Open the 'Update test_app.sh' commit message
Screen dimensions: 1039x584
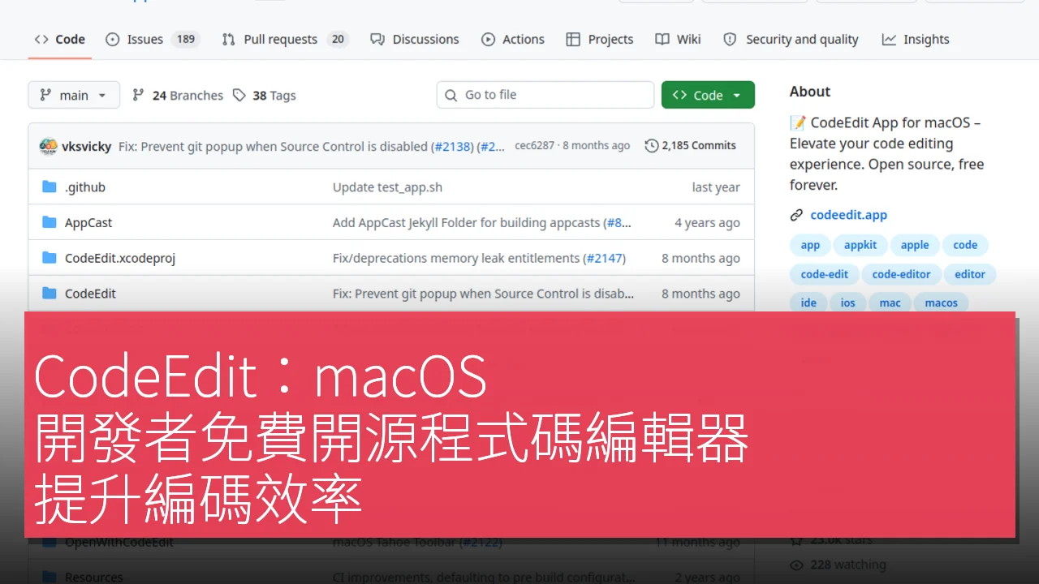pyautogui.click(x=387, y=187)
